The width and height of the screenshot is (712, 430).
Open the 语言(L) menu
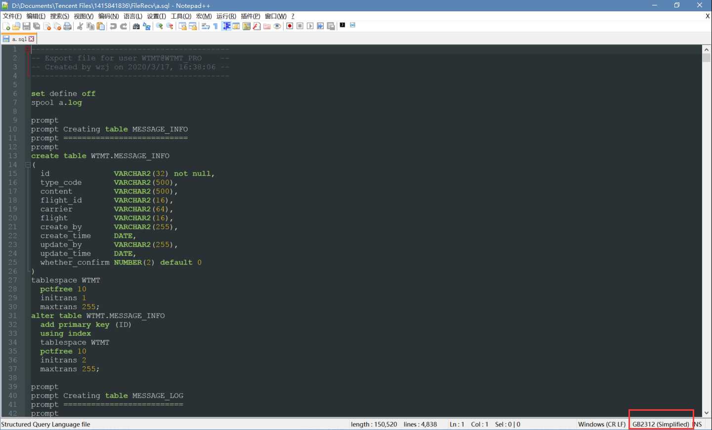[x=133, y=16]
